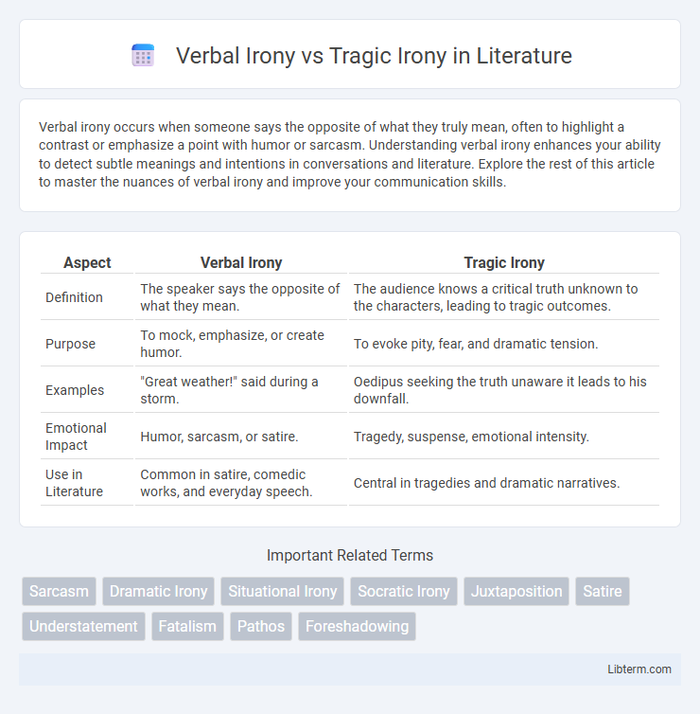Screen dimensions: 700x714
Task: Click the calendar icon beside the title
Action: pos(143,56)
